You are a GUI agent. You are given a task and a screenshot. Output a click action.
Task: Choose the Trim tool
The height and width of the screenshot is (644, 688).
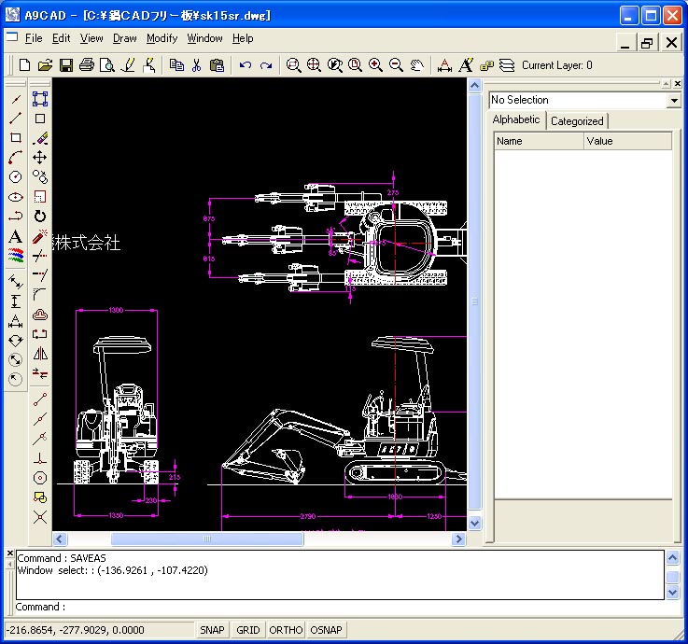pos(40,256)
